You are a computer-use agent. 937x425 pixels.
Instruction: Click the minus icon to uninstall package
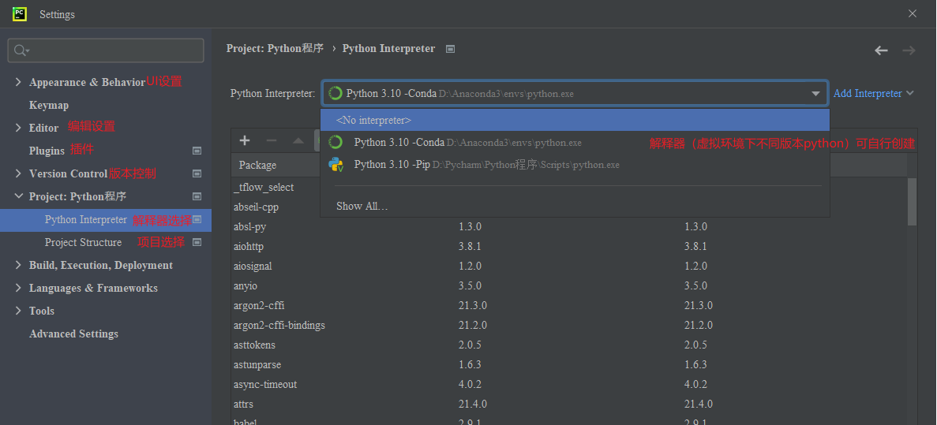[x=272, y=140]
